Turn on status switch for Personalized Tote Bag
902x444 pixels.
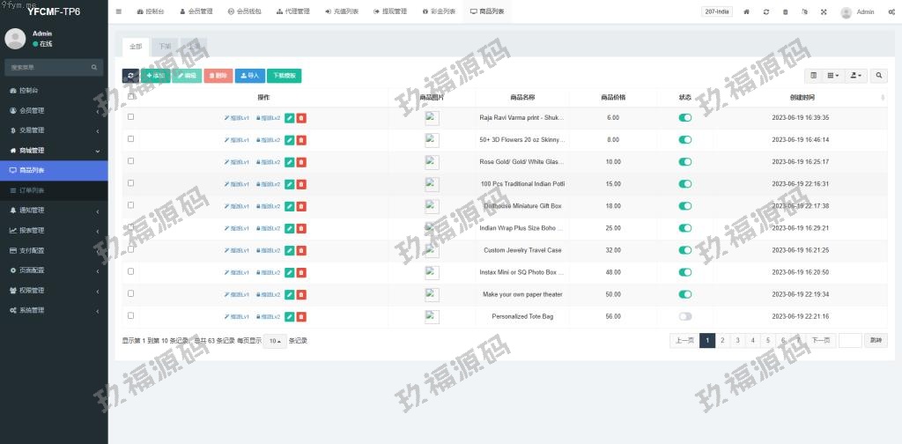[x=685, y=316]
